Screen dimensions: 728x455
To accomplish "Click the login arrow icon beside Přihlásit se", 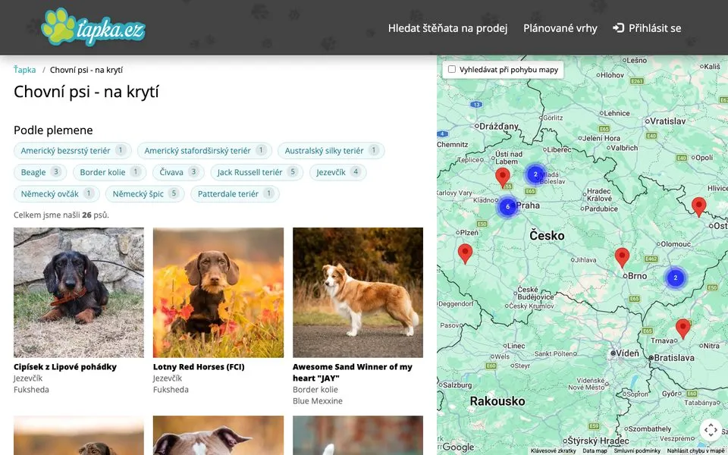I will click(x=618, y=28).
